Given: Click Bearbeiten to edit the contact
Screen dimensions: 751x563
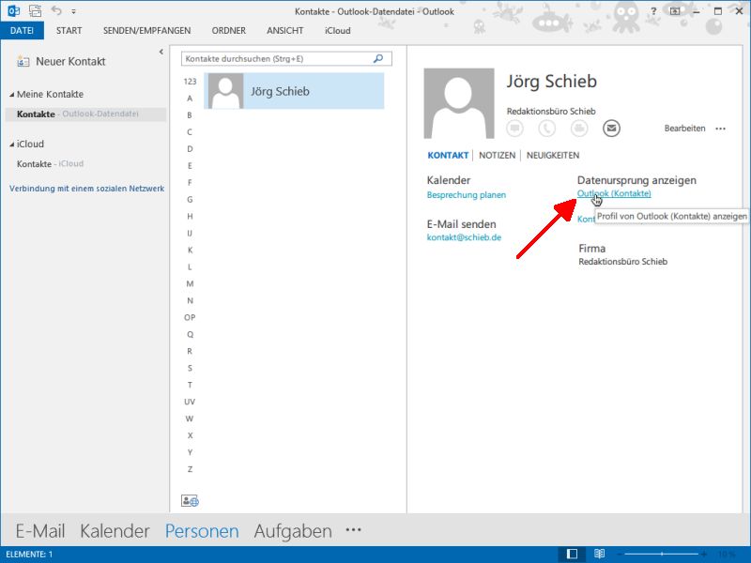Looking at the screenshot, I should [685, 129].
